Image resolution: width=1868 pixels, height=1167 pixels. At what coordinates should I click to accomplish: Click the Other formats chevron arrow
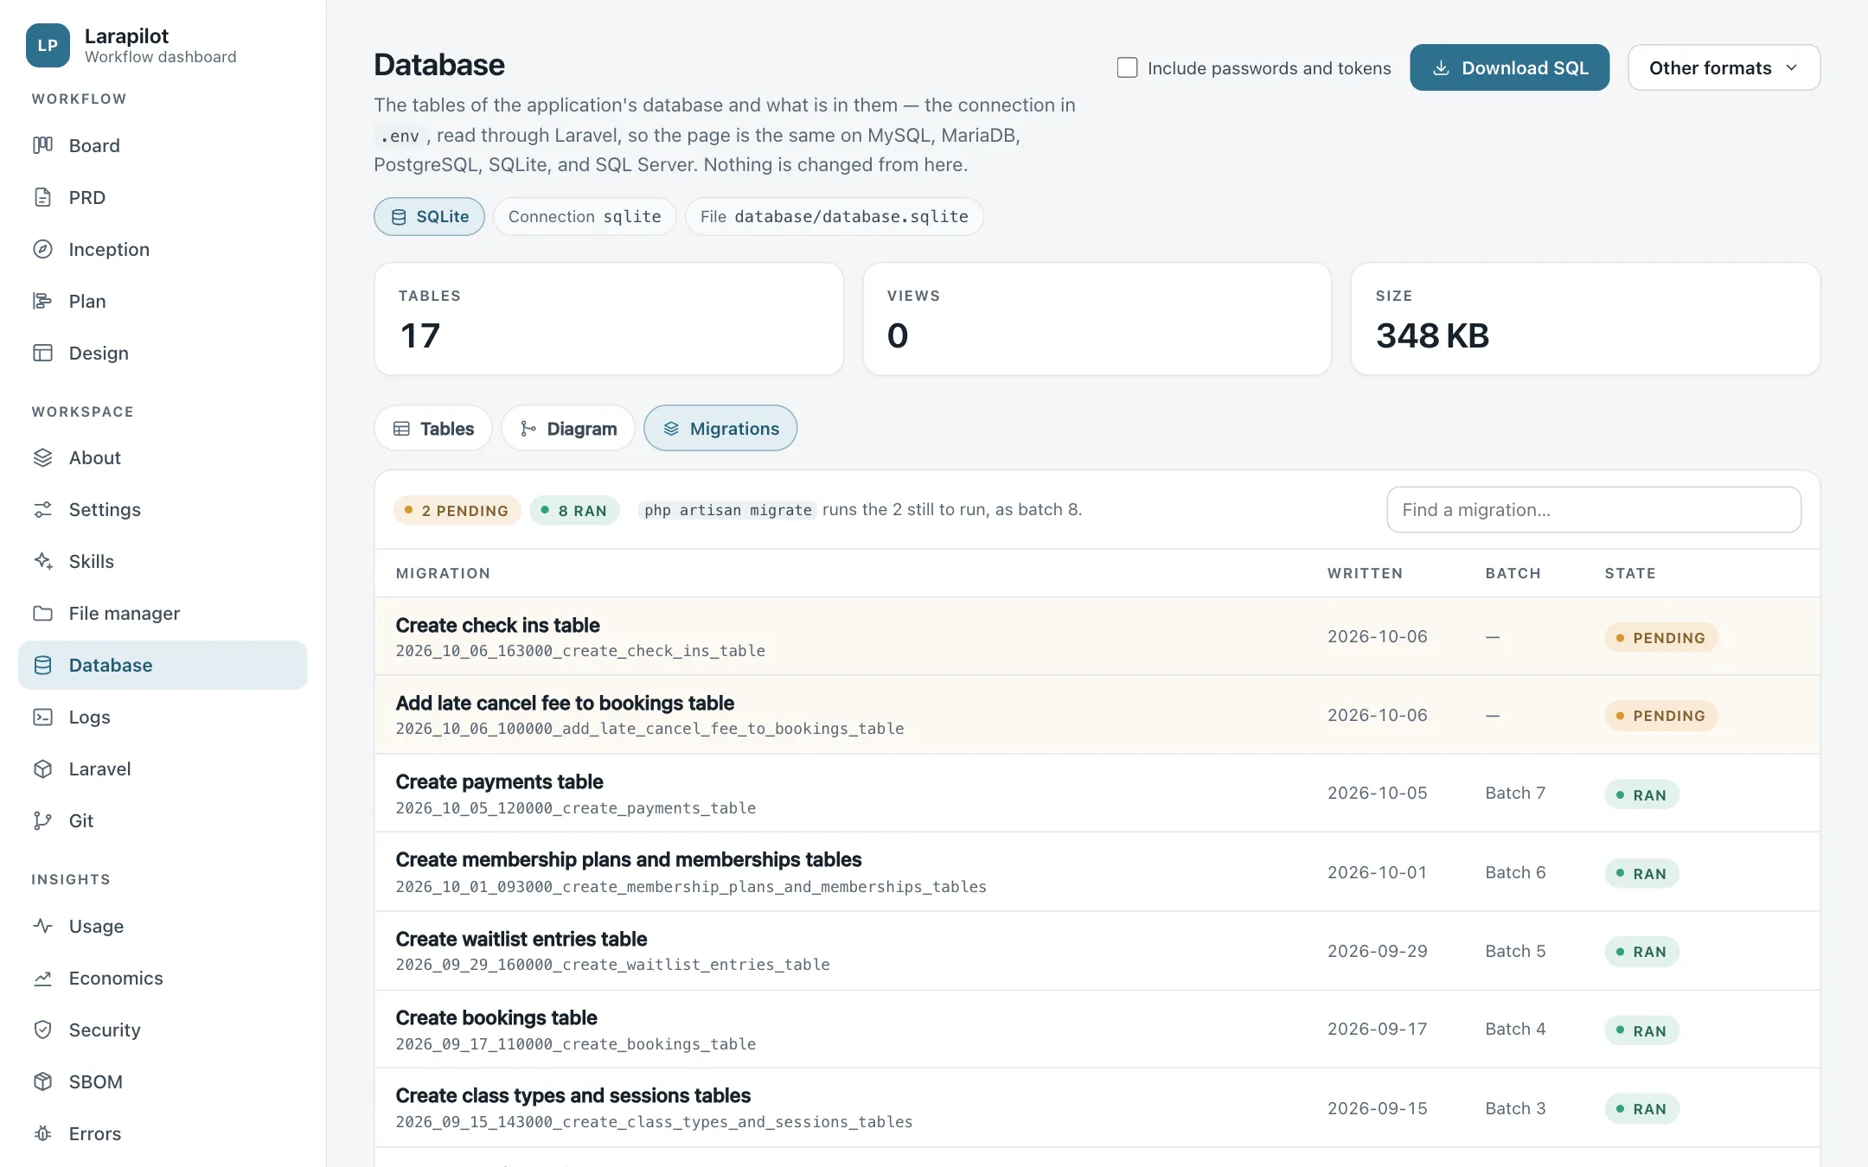coord(1792,67)
